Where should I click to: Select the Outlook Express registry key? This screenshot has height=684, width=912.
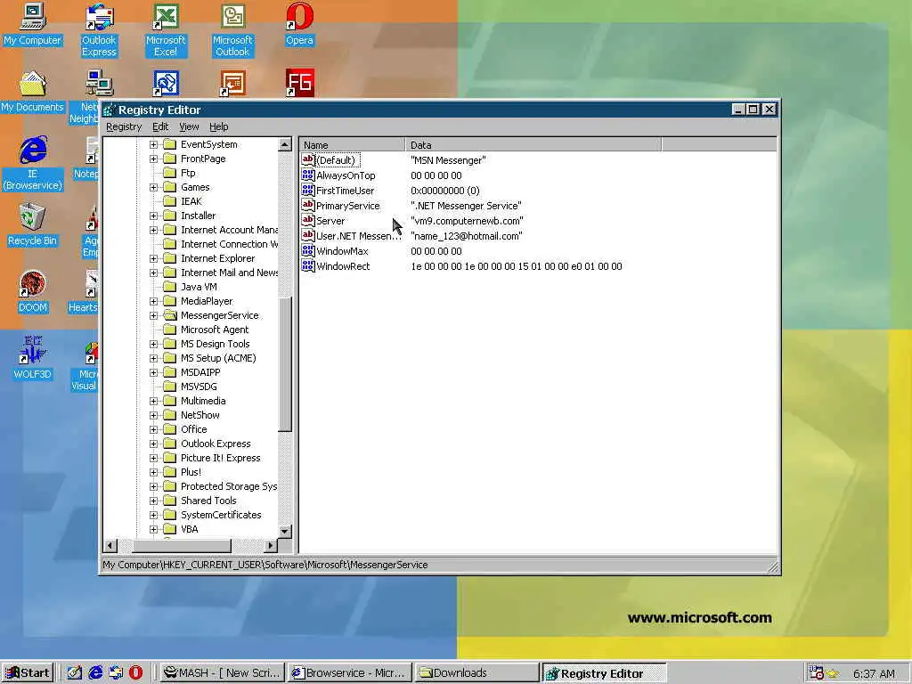tap(216, 444)
